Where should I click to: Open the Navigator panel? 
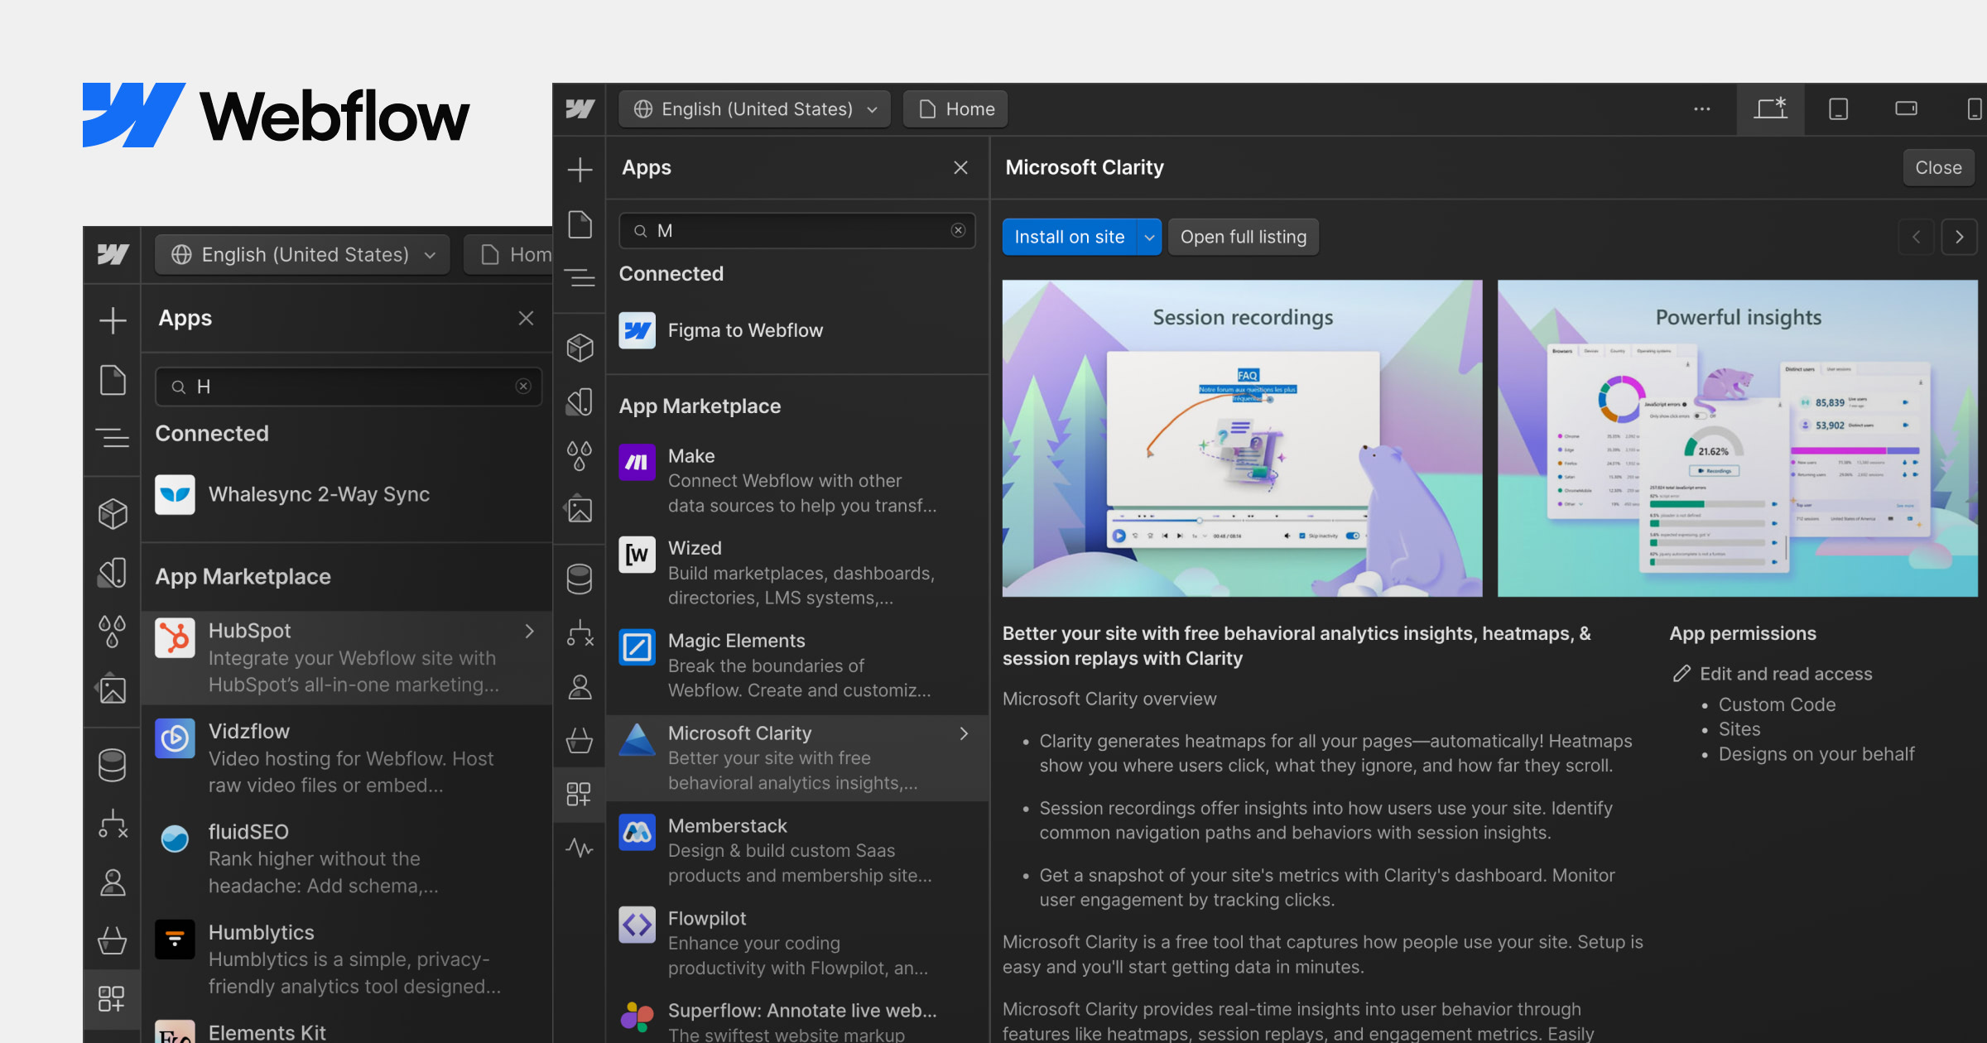point(580,278)
